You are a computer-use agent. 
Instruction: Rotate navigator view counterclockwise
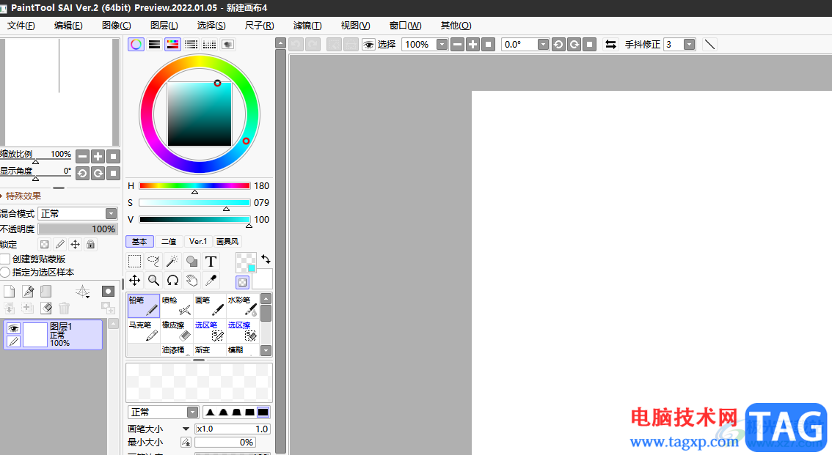82,173
